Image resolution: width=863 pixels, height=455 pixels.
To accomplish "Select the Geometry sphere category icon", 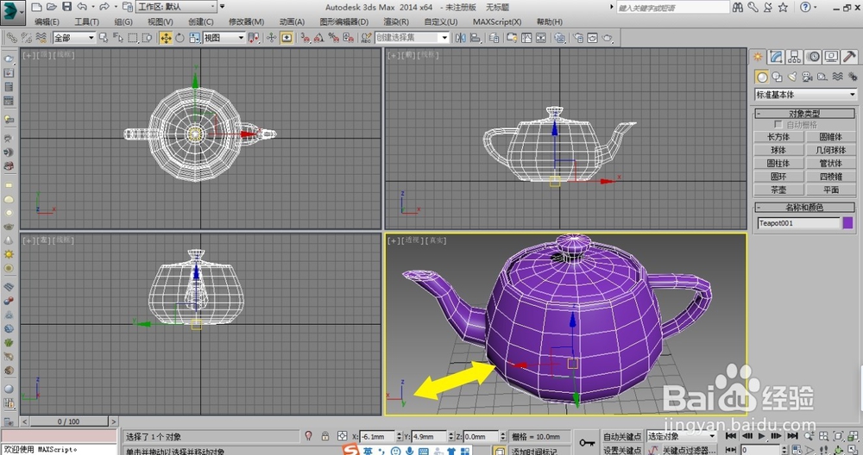I will (761, 77).
